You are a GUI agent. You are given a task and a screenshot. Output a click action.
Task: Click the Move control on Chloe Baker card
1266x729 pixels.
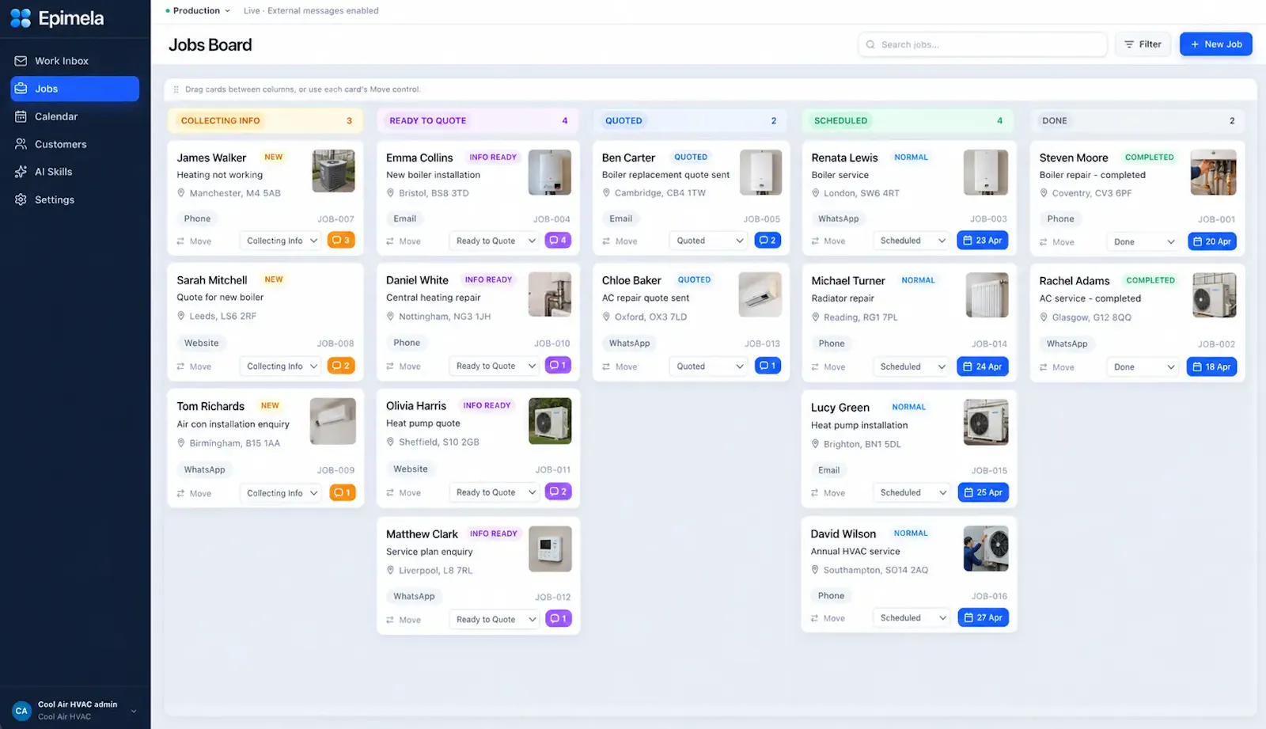pyautogui.click(x=620, y=366)
